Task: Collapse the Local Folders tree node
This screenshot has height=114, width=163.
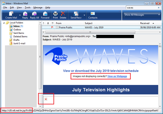Action: tap(4, 23)
